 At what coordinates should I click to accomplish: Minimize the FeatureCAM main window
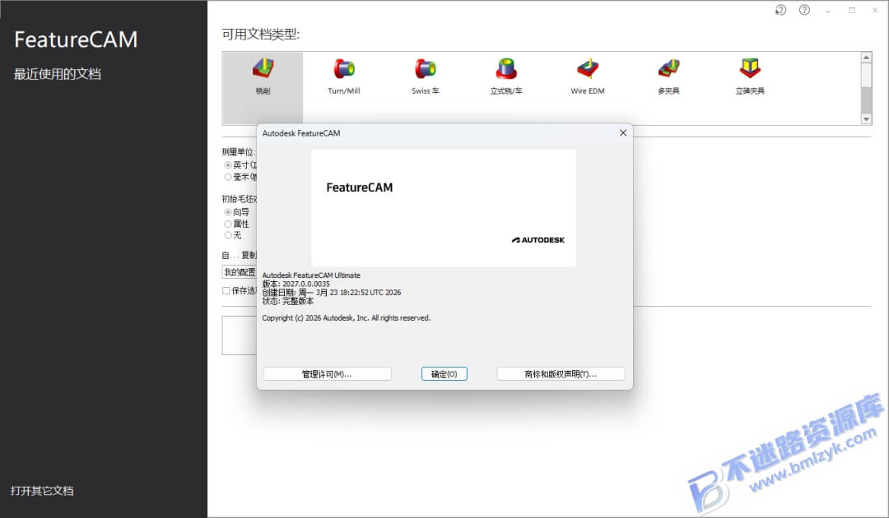[828, 10]
